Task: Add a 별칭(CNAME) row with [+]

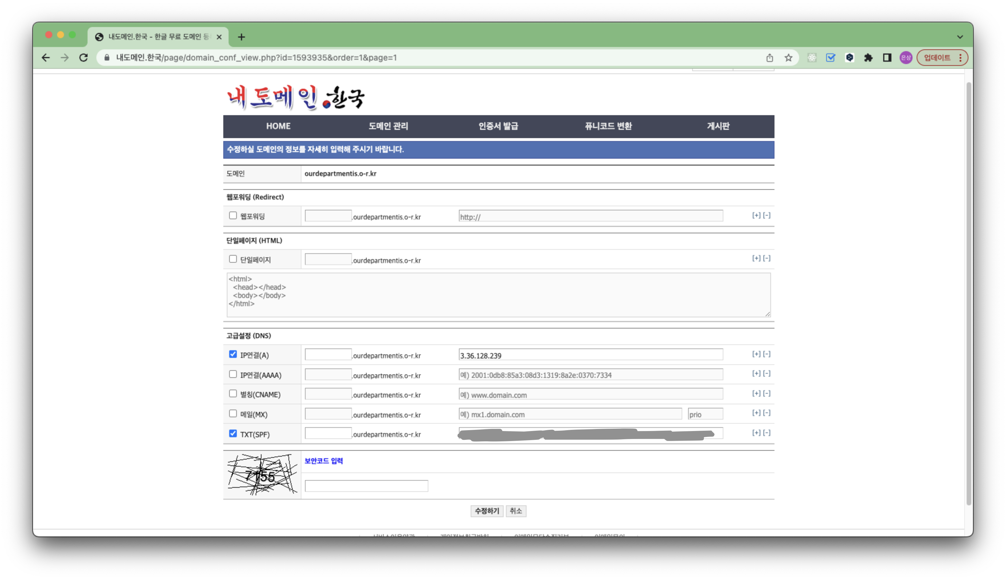Action: pyautogui.click(x=756, y=394)
